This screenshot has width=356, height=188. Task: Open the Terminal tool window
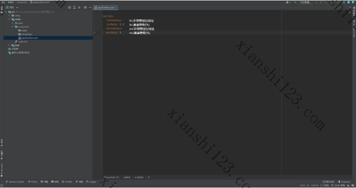coord(55,182)
